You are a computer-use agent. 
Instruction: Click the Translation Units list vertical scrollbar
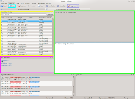[53, 36]
